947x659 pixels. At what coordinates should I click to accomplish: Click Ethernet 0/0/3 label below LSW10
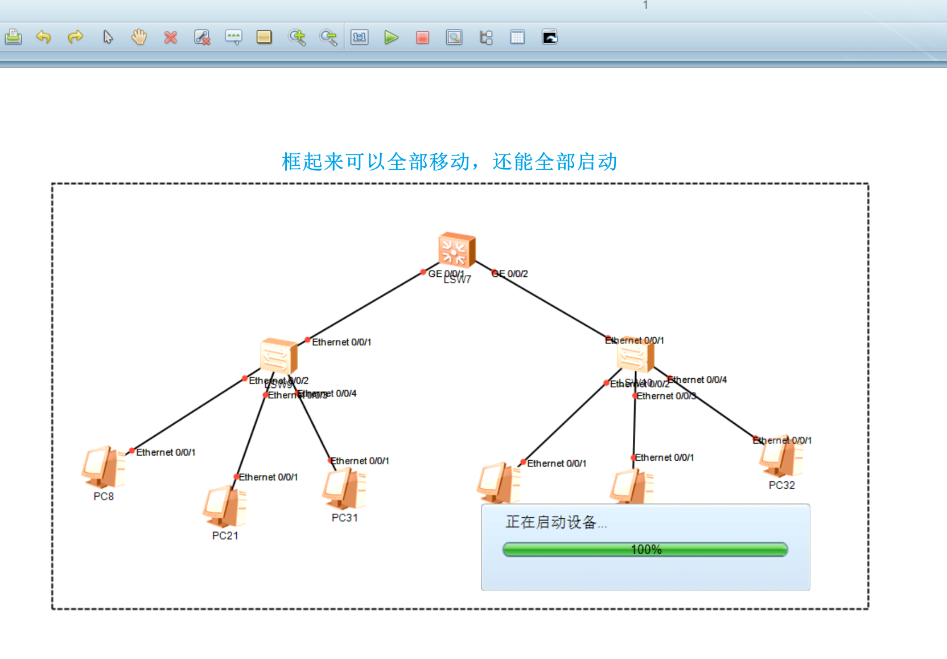pos(666,396)
